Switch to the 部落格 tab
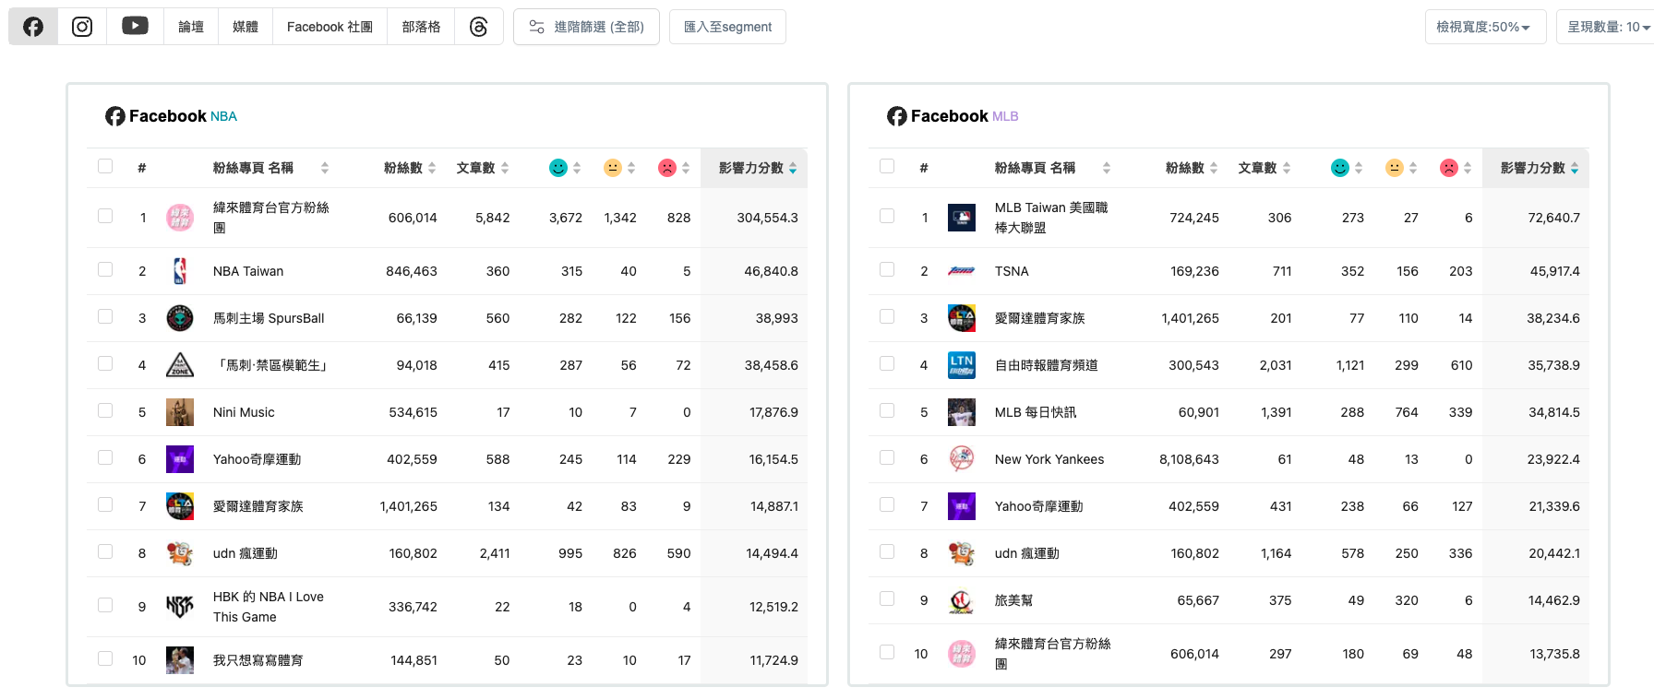This screenshot has height=699, width=1654. 421,27
